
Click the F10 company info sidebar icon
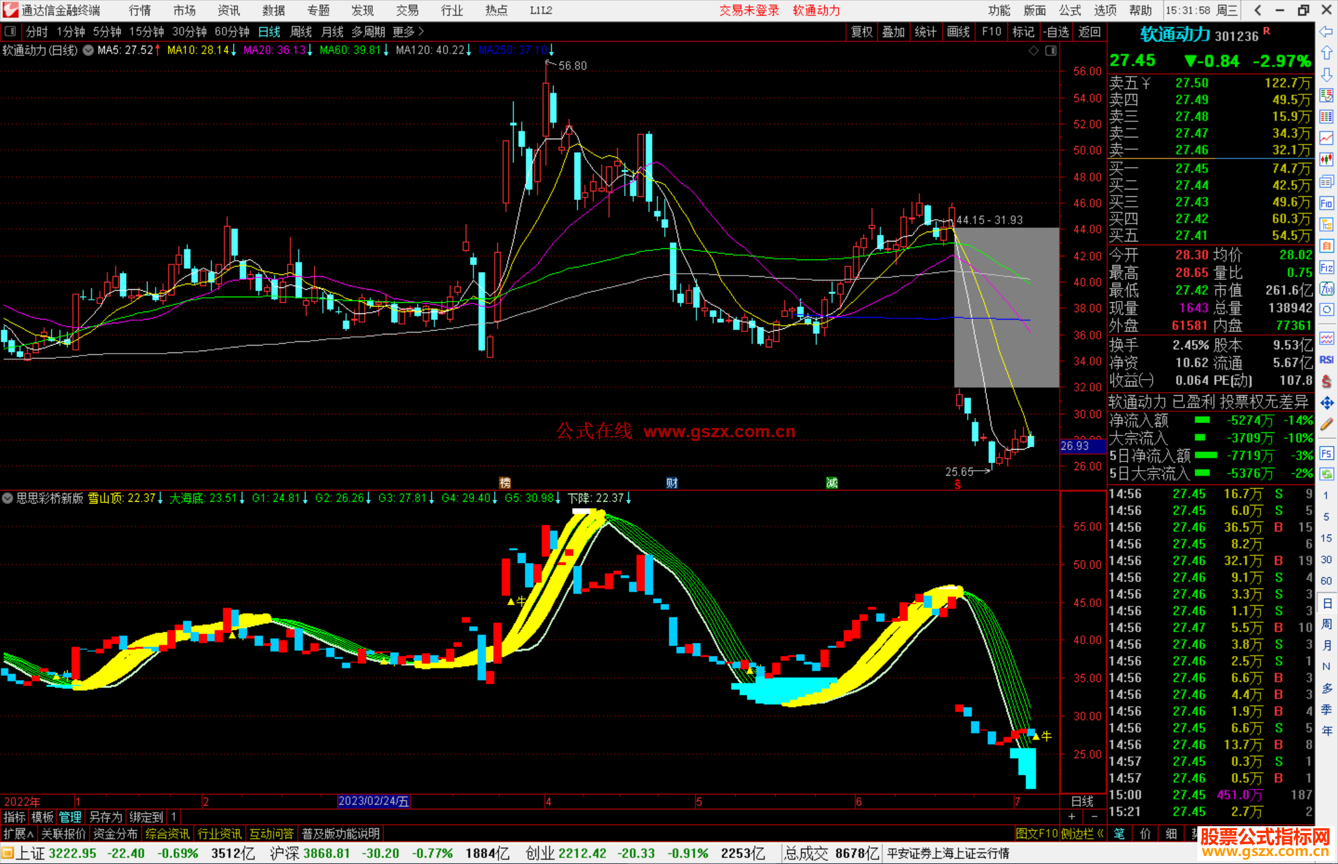click(x=1326, y=203)
